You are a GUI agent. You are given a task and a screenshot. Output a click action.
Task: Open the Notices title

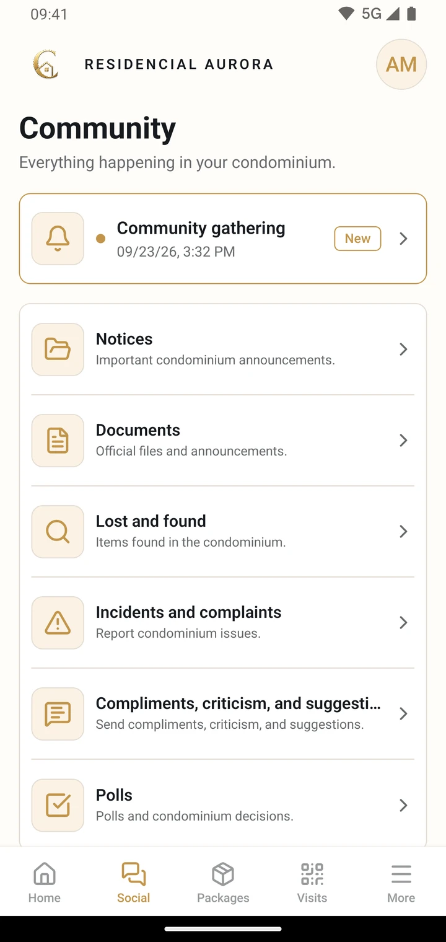click(x=124, y=339)
